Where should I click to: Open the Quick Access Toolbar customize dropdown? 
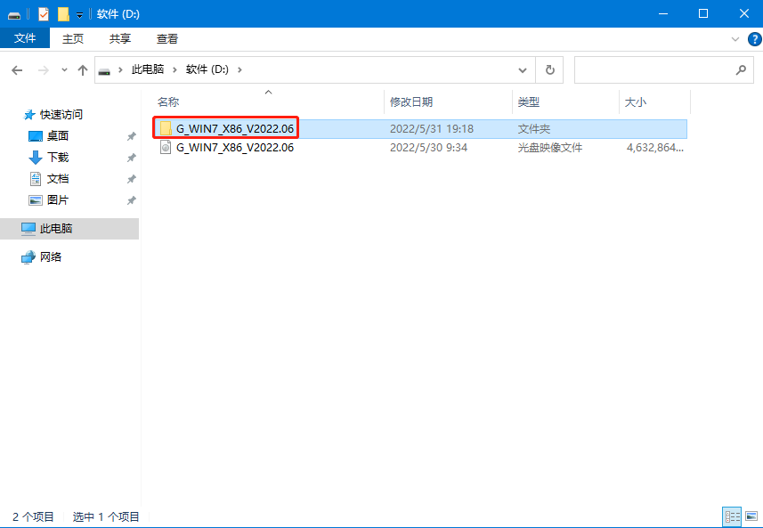click(x=77, y=13)
